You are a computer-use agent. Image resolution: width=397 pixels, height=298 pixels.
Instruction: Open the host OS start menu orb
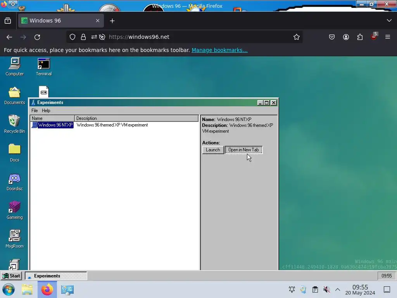(x=9, y=289)
